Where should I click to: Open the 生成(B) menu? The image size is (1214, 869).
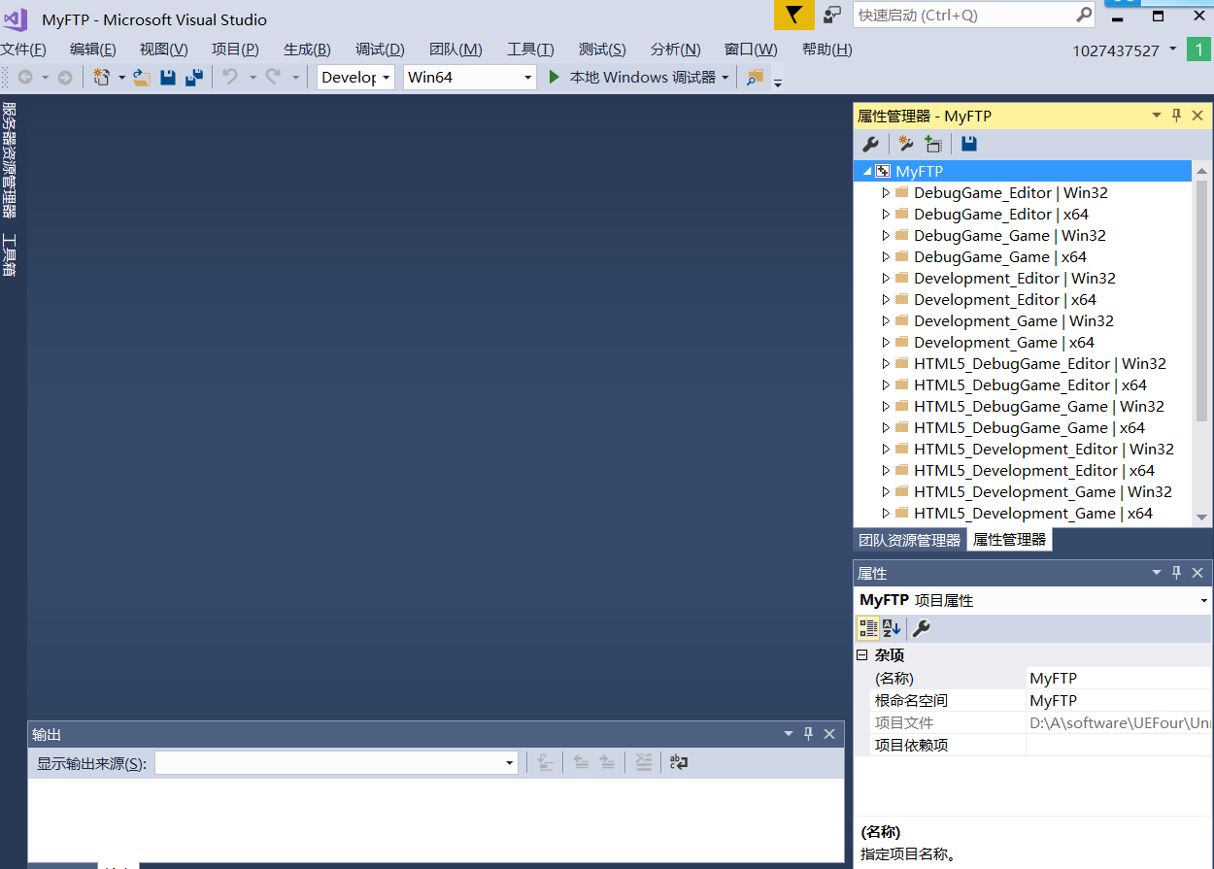coord(307,50)
